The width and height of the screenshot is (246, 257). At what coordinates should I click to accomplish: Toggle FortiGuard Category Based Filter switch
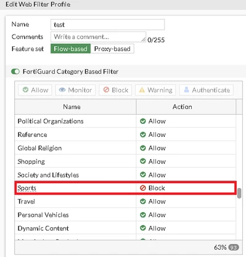[15, 71]
